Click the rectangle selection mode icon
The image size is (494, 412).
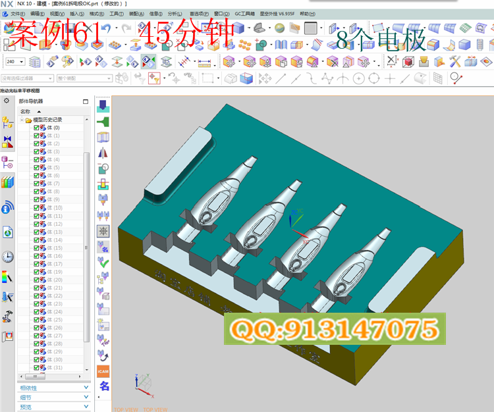pos(207,78)
